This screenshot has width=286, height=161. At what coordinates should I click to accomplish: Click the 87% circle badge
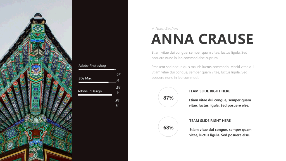pos(168,97)
